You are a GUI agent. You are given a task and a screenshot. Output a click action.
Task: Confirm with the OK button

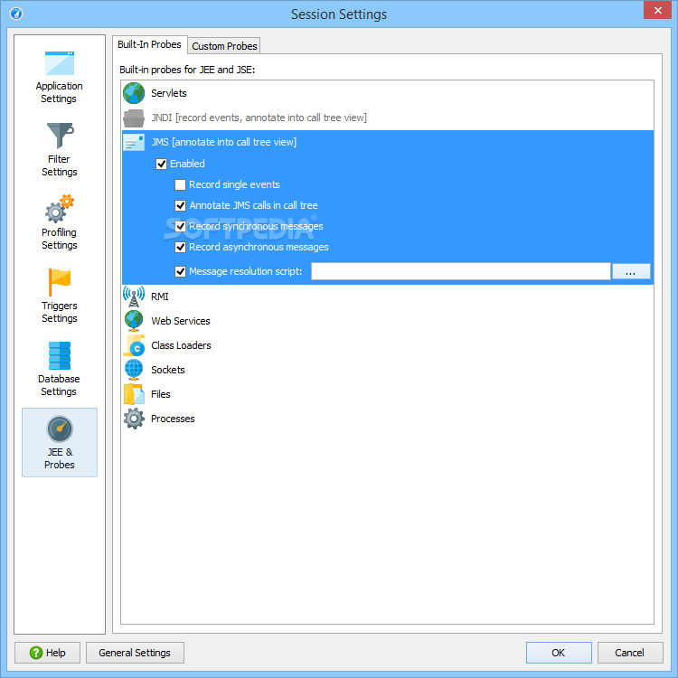559,653
